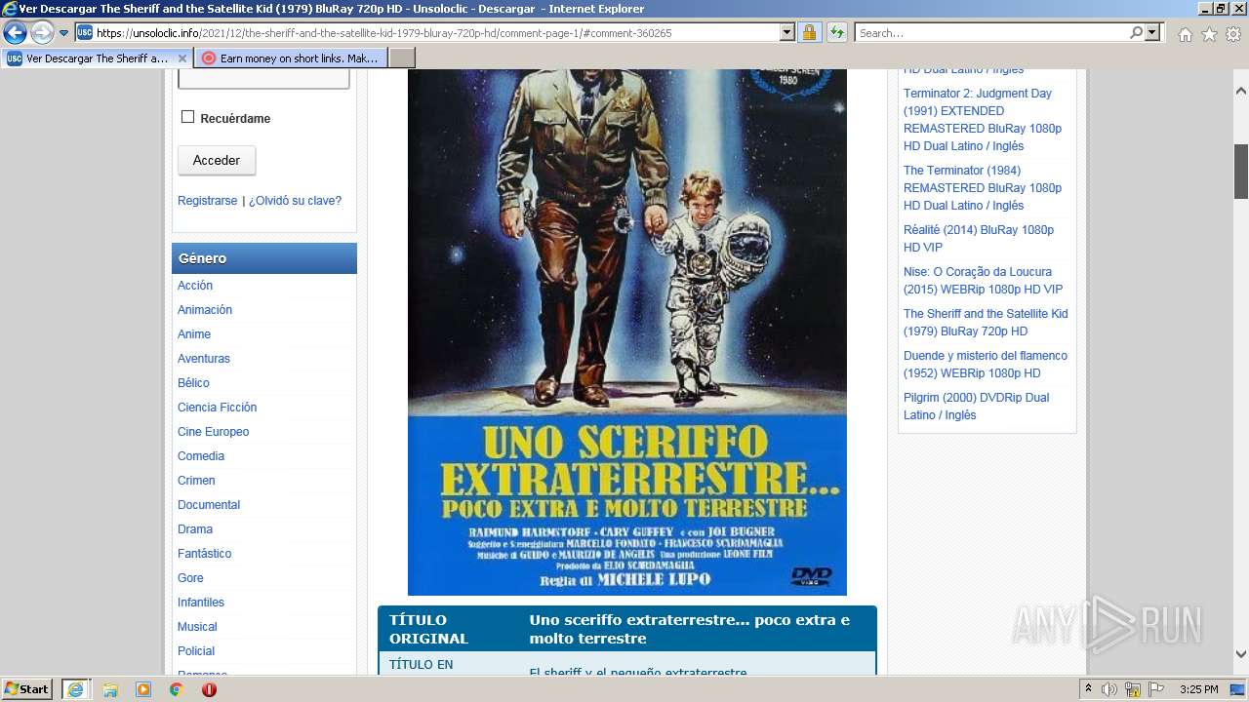
Task: Open the Gore genre link
Action: (190, 578)
